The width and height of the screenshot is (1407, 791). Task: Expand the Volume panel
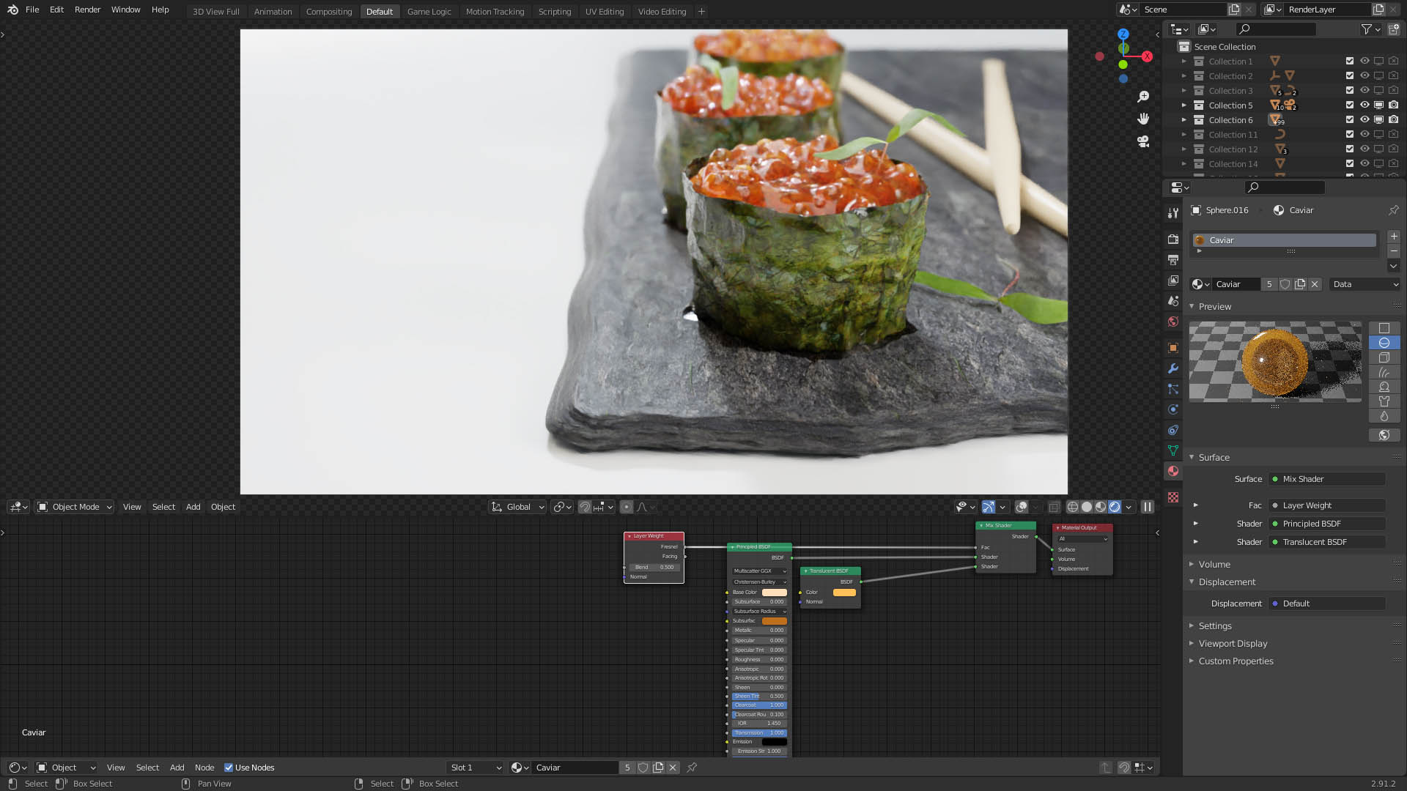[1214, 565]
